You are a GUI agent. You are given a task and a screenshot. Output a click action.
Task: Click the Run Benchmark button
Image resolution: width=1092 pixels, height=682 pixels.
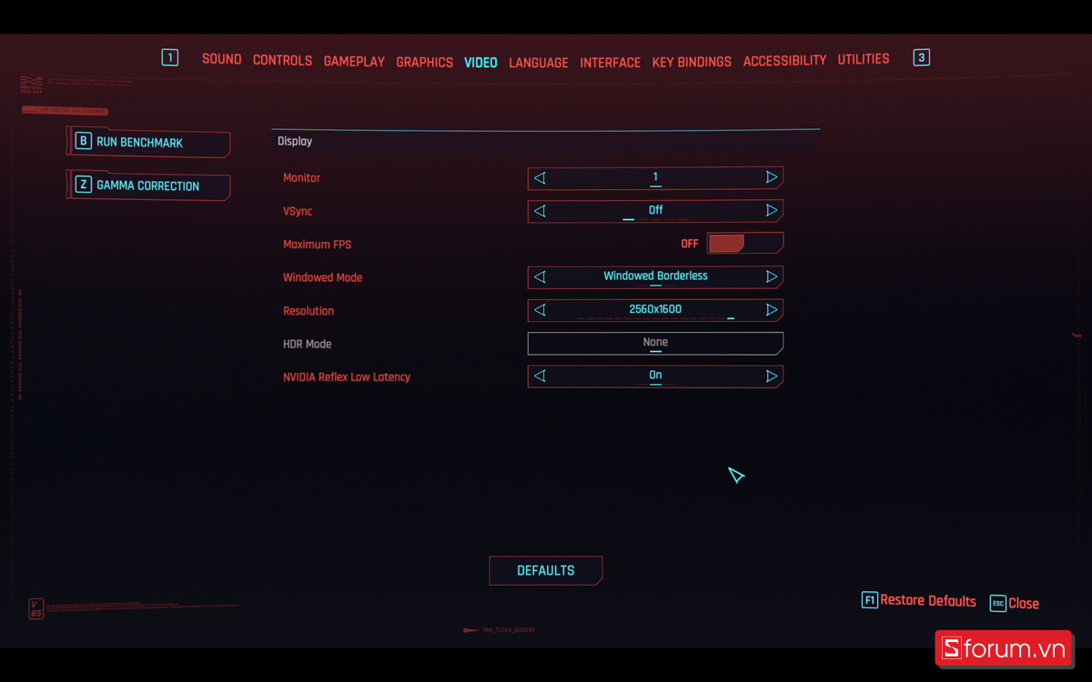pos(148,142)
